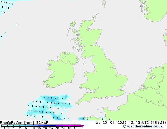Click the Isle of Man outline
This screenshot has height=129, width=167.
(x=85, y=63)
